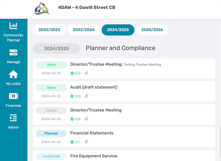Open the Admin sidebar icon
Image resolution: width=221 pixels, height=161 pixels.
tap(13, 118)
